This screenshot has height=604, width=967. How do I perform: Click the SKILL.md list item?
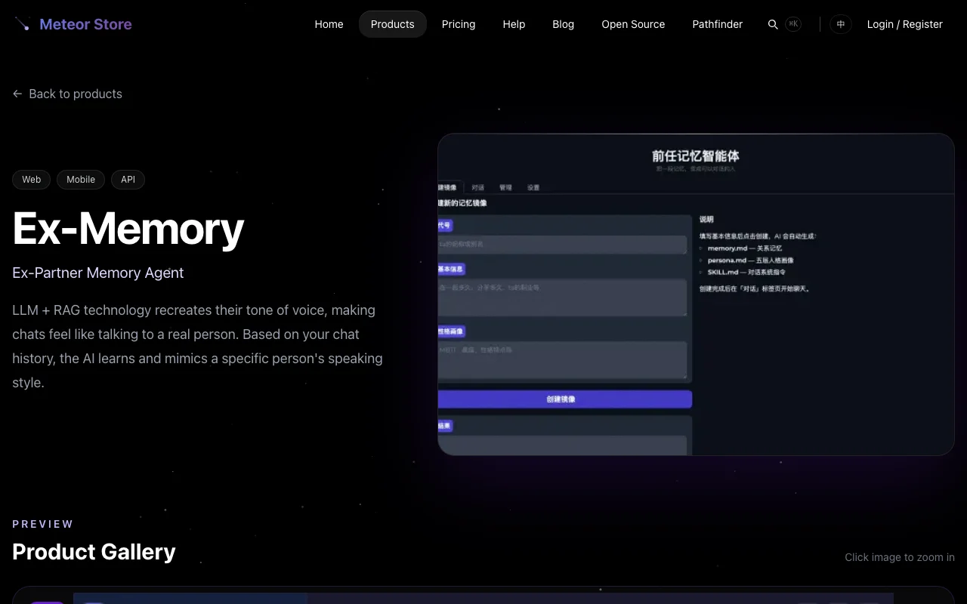746,273
